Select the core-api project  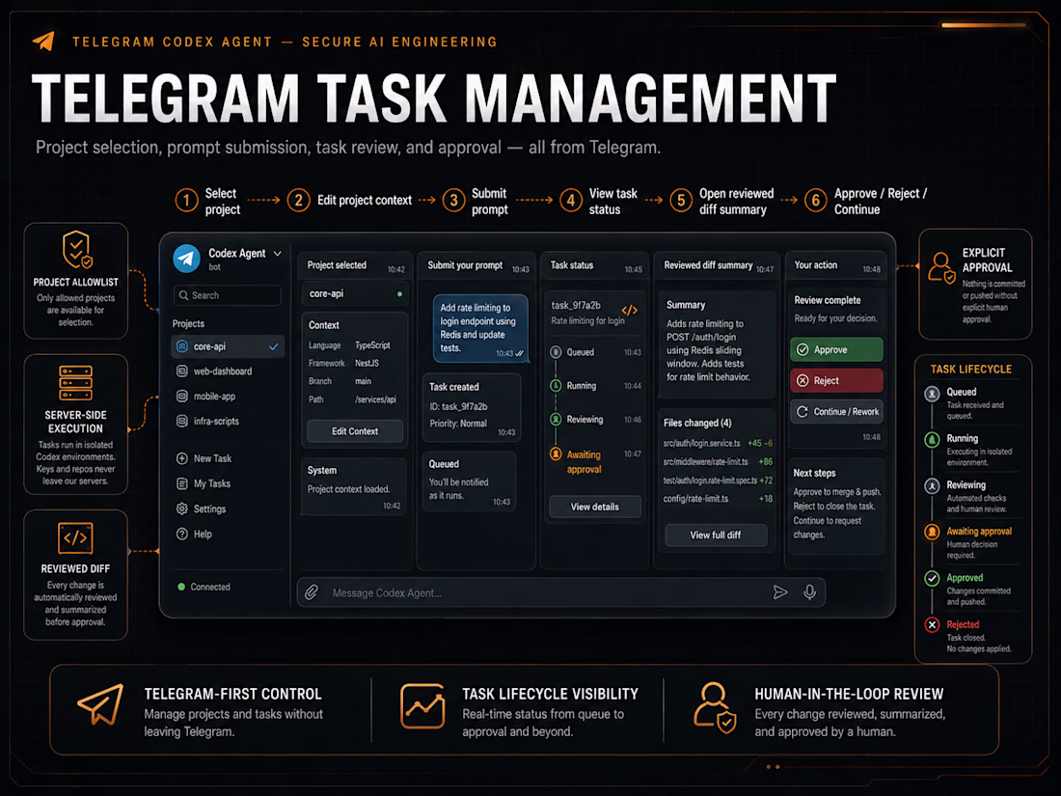coord(228,346)
